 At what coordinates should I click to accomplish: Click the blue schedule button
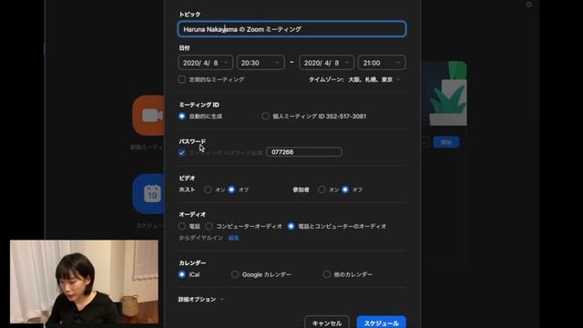click(x=382, y=323)
